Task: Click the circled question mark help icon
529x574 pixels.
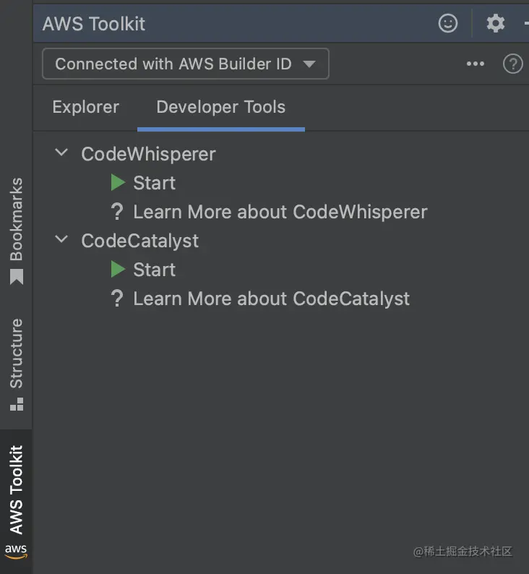Action: click(x=512, y=64)
